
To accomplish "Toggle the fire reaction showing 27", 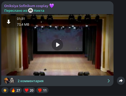I will [x=16, y=90].
